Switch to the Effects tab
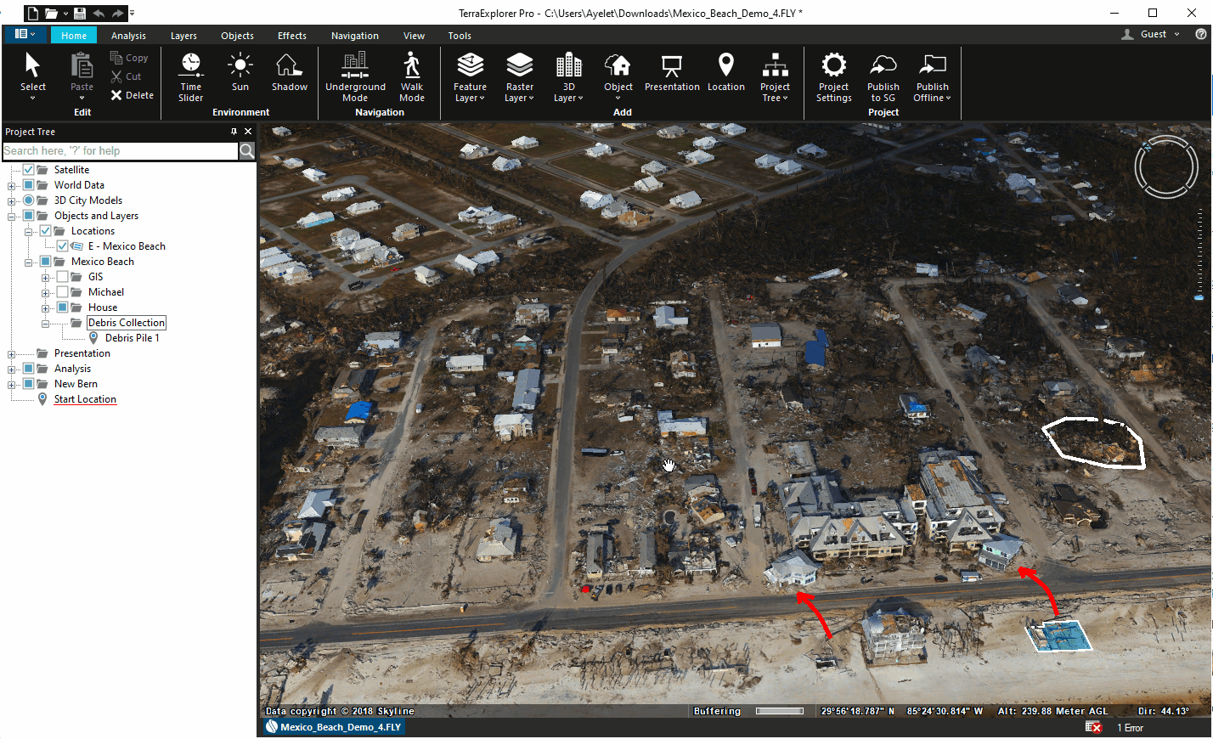Image resolution: width=1213 pixels, height=739 pixels. point(291,36)
